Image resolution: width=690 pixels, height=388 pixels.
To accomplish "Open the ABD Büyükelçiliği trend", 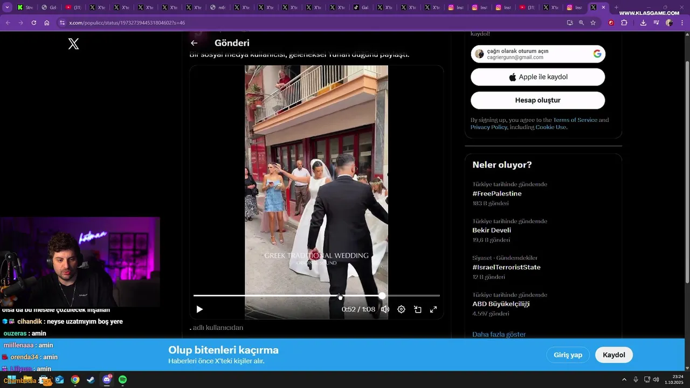I will click(501, 304).
